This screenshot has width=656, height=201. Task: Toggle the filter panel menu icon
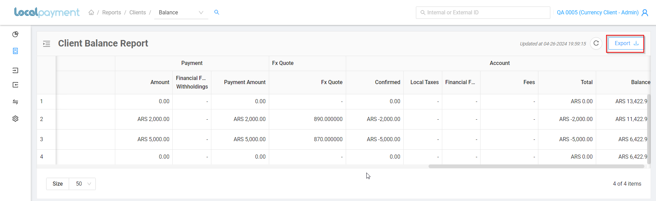point(47,44)
